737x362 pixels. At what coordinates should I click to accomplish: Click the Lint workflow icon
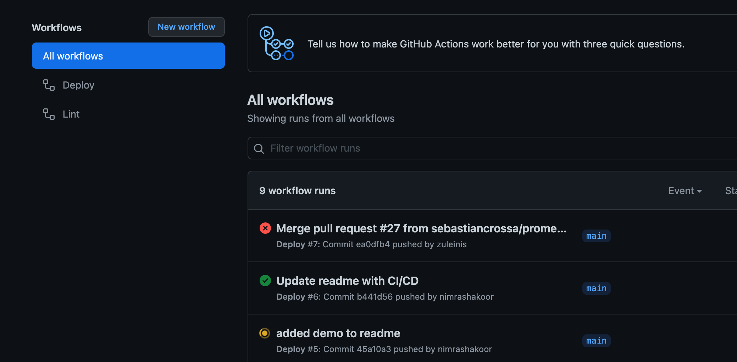tap(49, 114)
